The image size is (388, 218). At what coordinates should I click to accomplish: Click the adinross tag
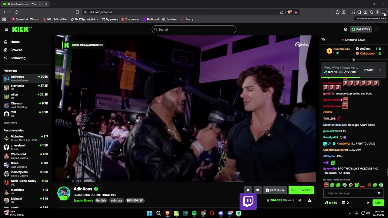tap(116, 200)
